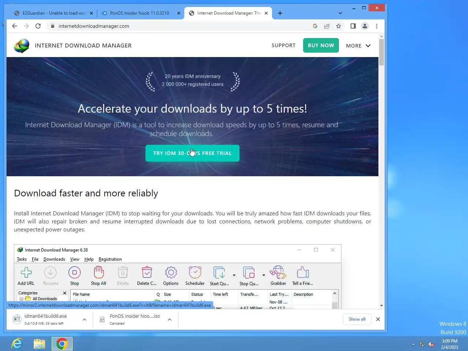Open Stop Queue dropdown arrow
The image size is (468, 351).
pyautogui.click(x=264, y=275)
